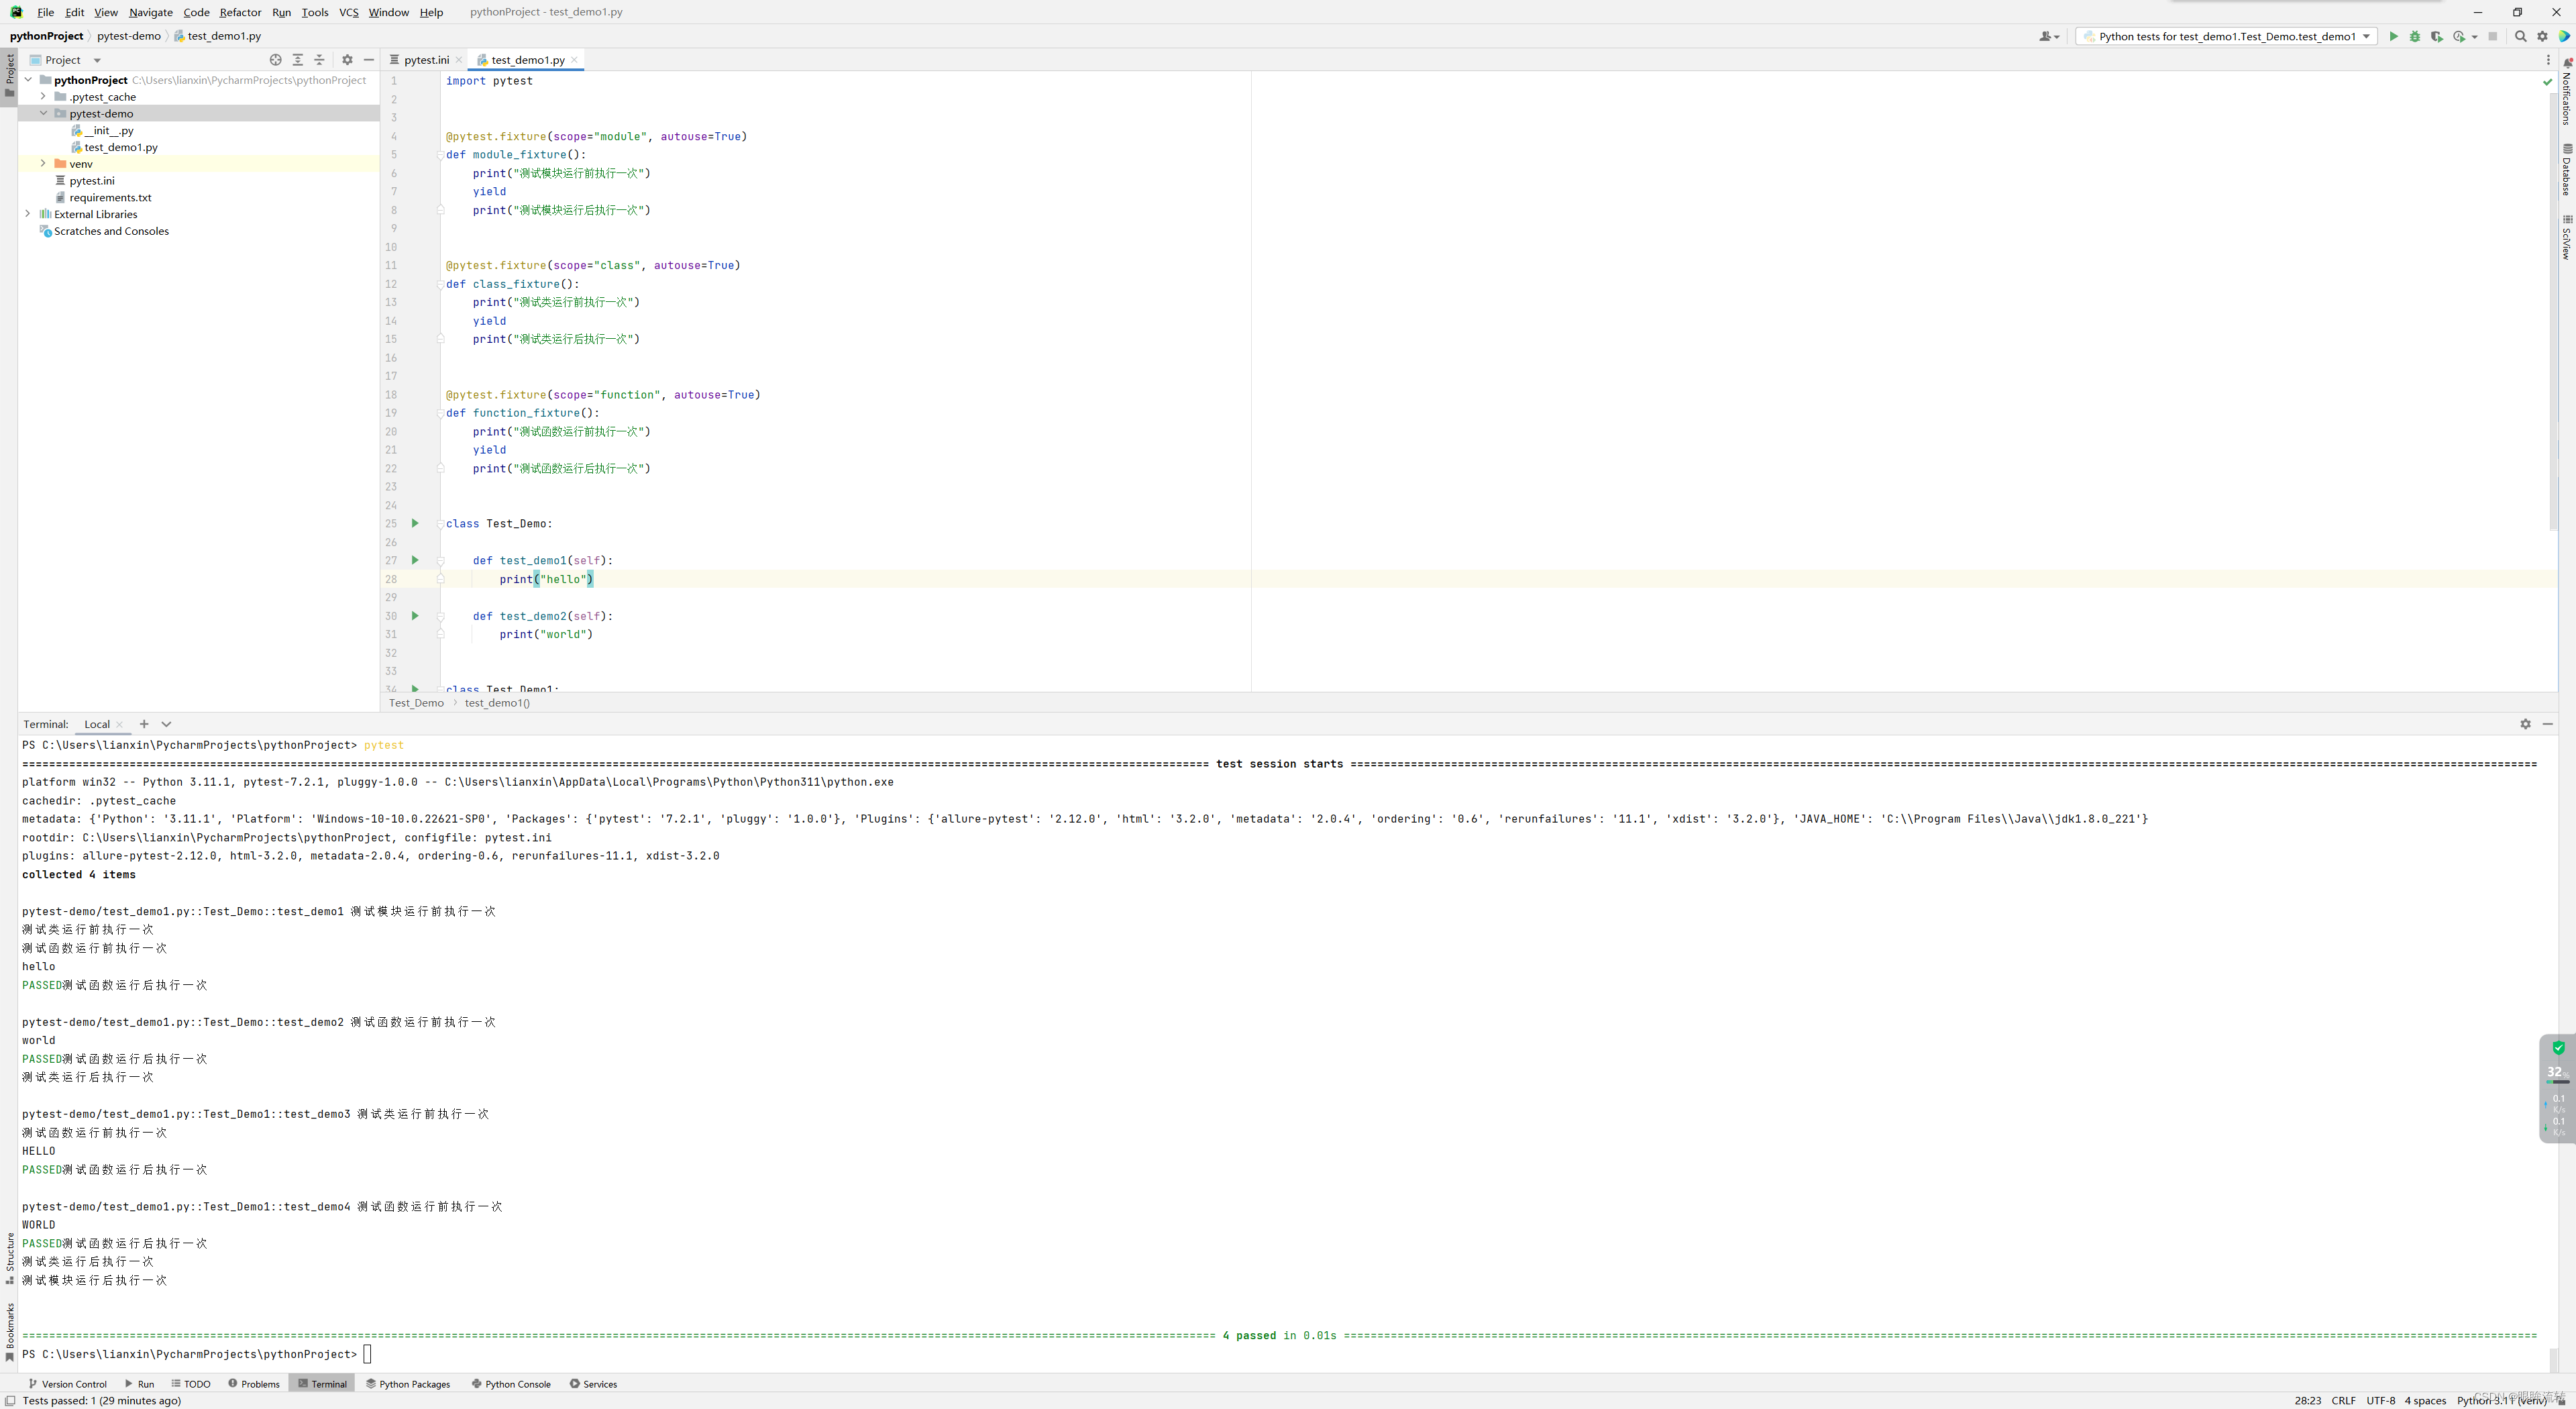Image resolution: width=2576 pixels, height=1409 pixels.
Task: Add a new terminal session tab
Action: click(144, 724)
